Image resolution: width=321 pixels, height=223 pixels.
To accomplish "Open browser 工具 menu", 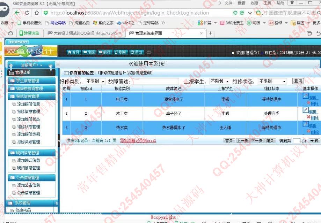I will [267, 3].
